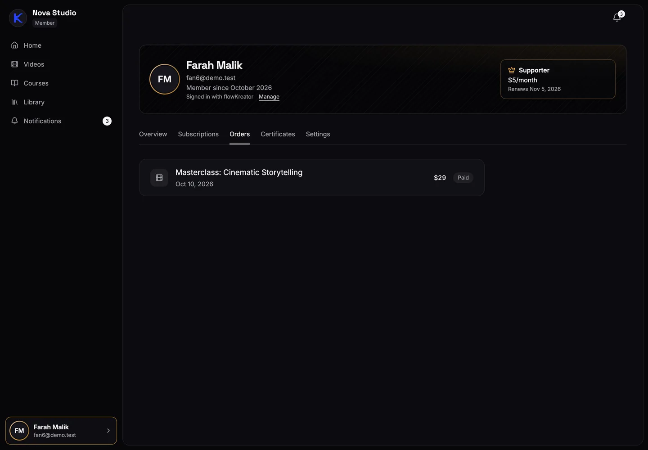Click the Nova Studio K logo
Screen dimensions: 648x450
pyautogui.click(x=18, y=18)
